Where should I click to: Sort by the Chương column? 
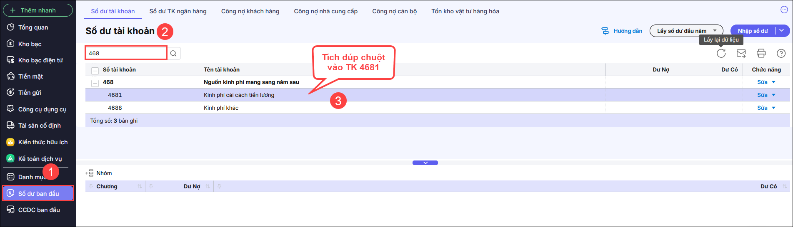(x=140, y=187)
